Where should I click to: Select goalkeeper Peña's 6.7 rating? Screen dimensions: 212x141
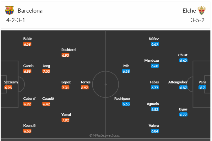click(202, 87)
